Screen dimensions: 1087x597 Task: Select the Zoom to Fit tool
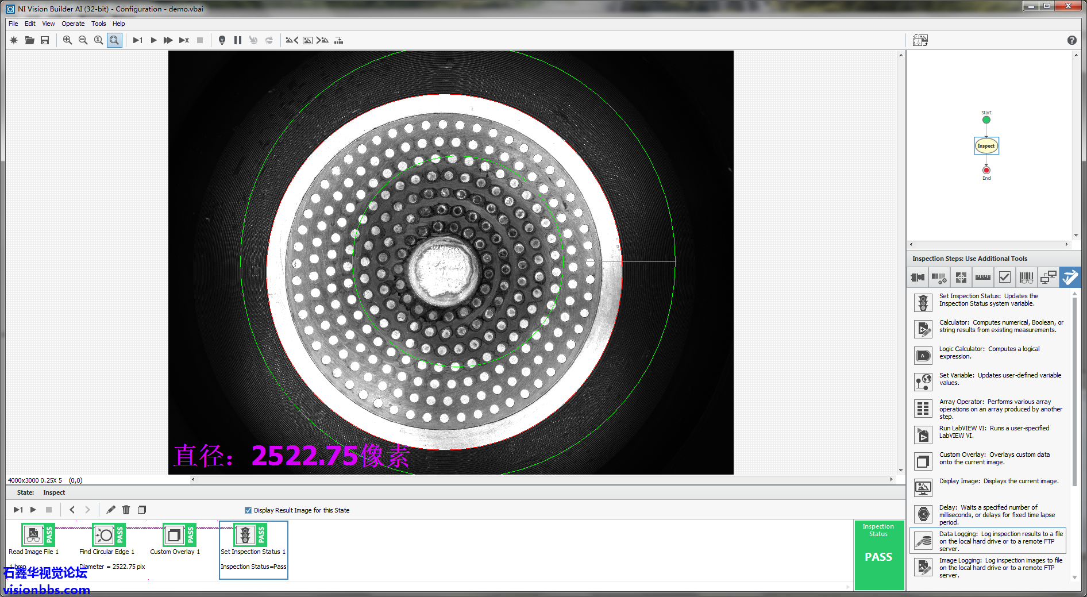point(114,40)
